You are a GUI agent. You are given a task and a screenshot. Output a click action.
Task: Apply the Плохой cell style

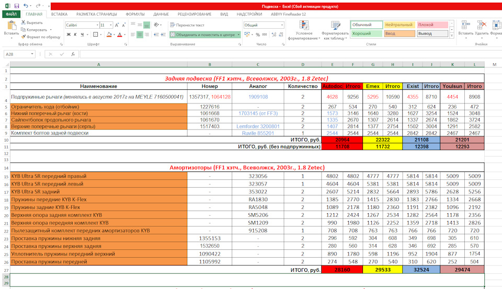[x=432, y=25]
